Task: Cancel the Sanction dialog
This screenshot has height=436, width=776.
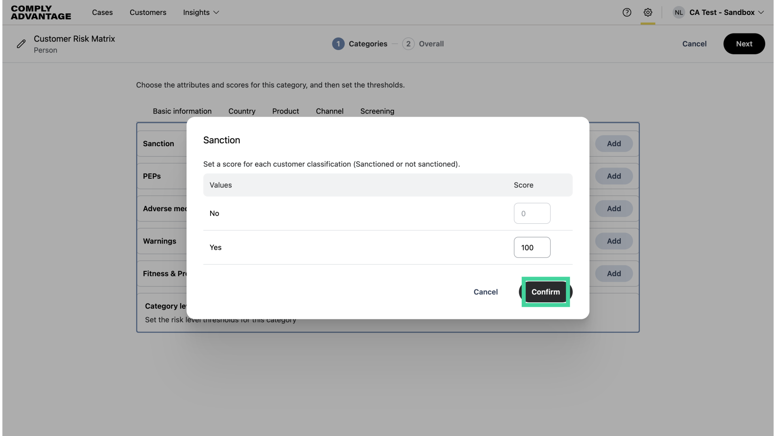Action: pos(485,292)
